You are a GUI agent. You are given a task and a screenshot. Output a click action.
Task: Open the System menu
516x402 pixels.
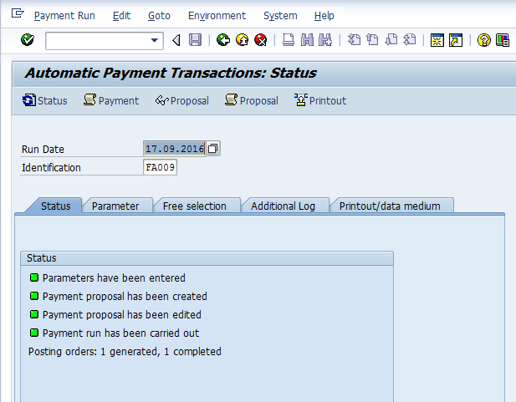[x=280, y=16]
